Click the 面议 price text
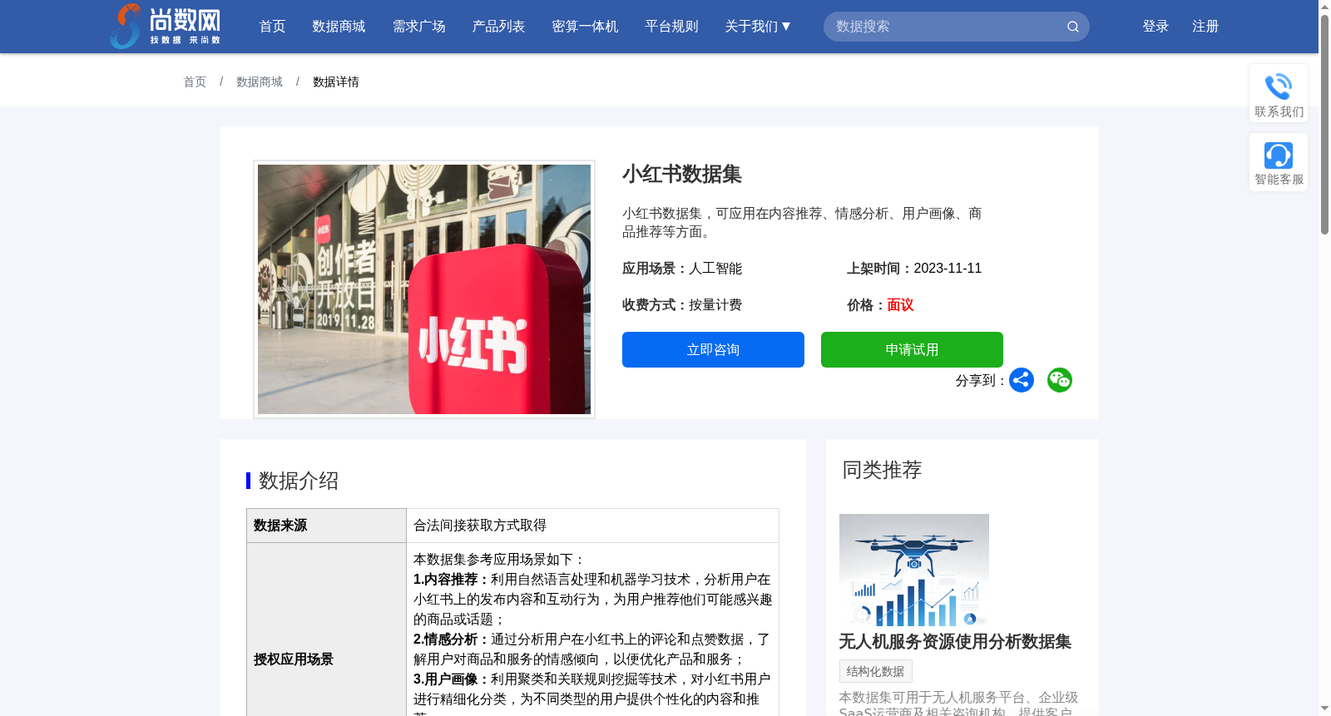1331x716 pixels. (900, 304)
